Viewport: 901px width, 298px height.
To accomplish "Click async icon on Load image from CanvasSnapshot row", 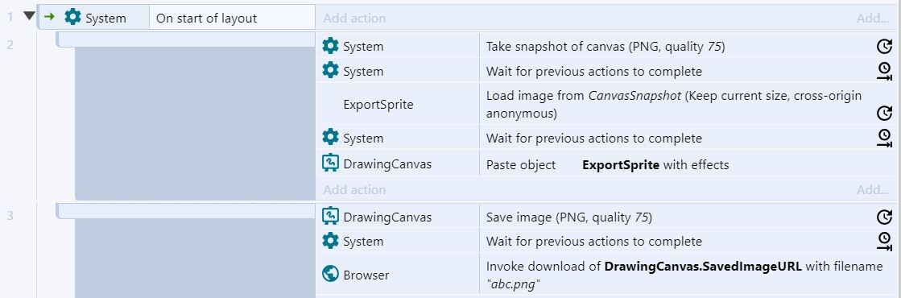I will (x=884, y=114).
